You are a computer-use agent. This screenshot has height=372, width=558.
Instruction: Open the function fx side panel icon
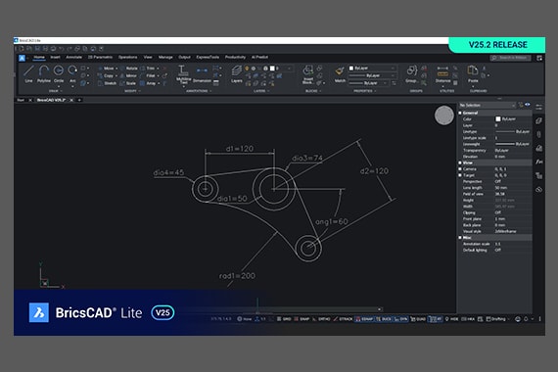[539, 162]
